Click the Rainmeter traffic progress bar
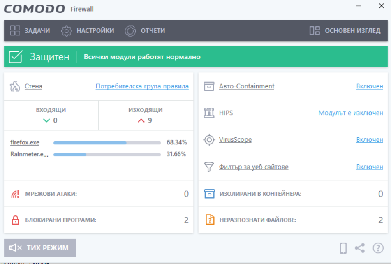Screen dimensions: 391x264 point(107,155)
